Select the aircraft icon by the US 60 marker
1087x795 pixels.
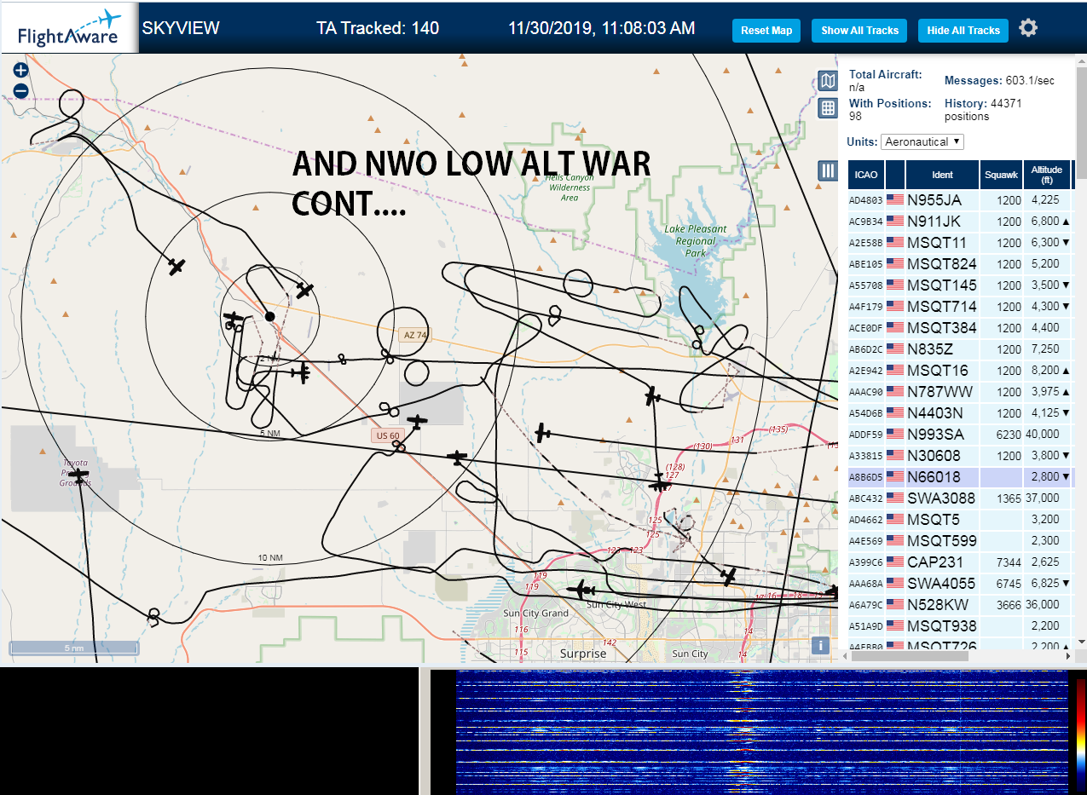tap(417, 421)
